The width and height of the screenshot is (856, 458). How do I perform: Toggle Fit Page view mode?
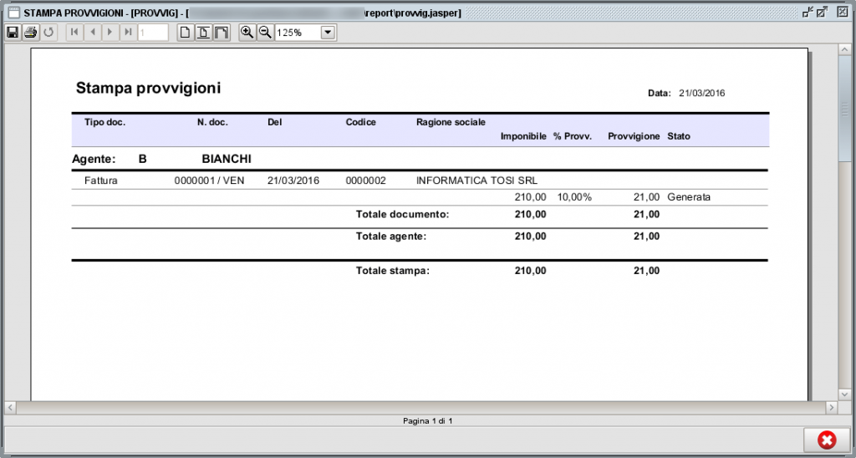coord(203,33)
